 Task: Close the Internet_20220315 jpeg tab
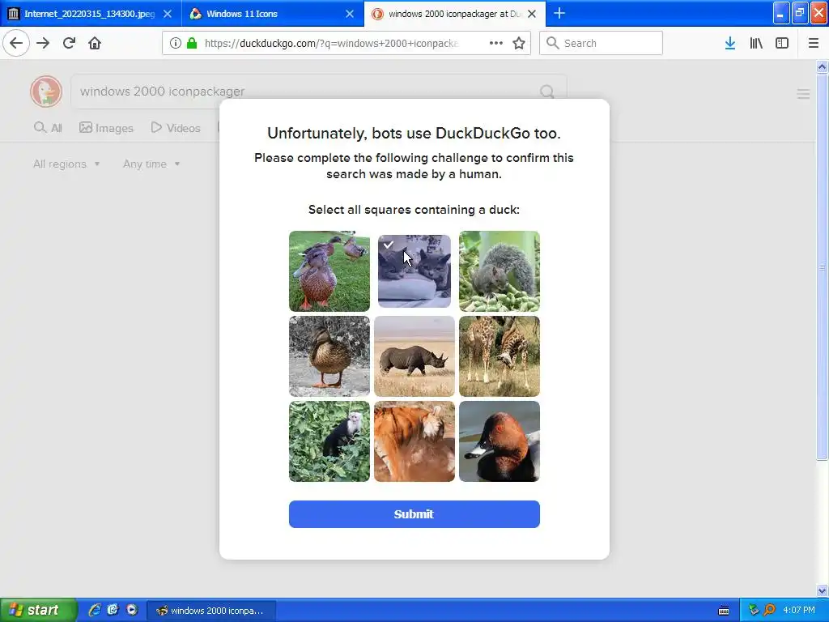(x=167, y=14)
